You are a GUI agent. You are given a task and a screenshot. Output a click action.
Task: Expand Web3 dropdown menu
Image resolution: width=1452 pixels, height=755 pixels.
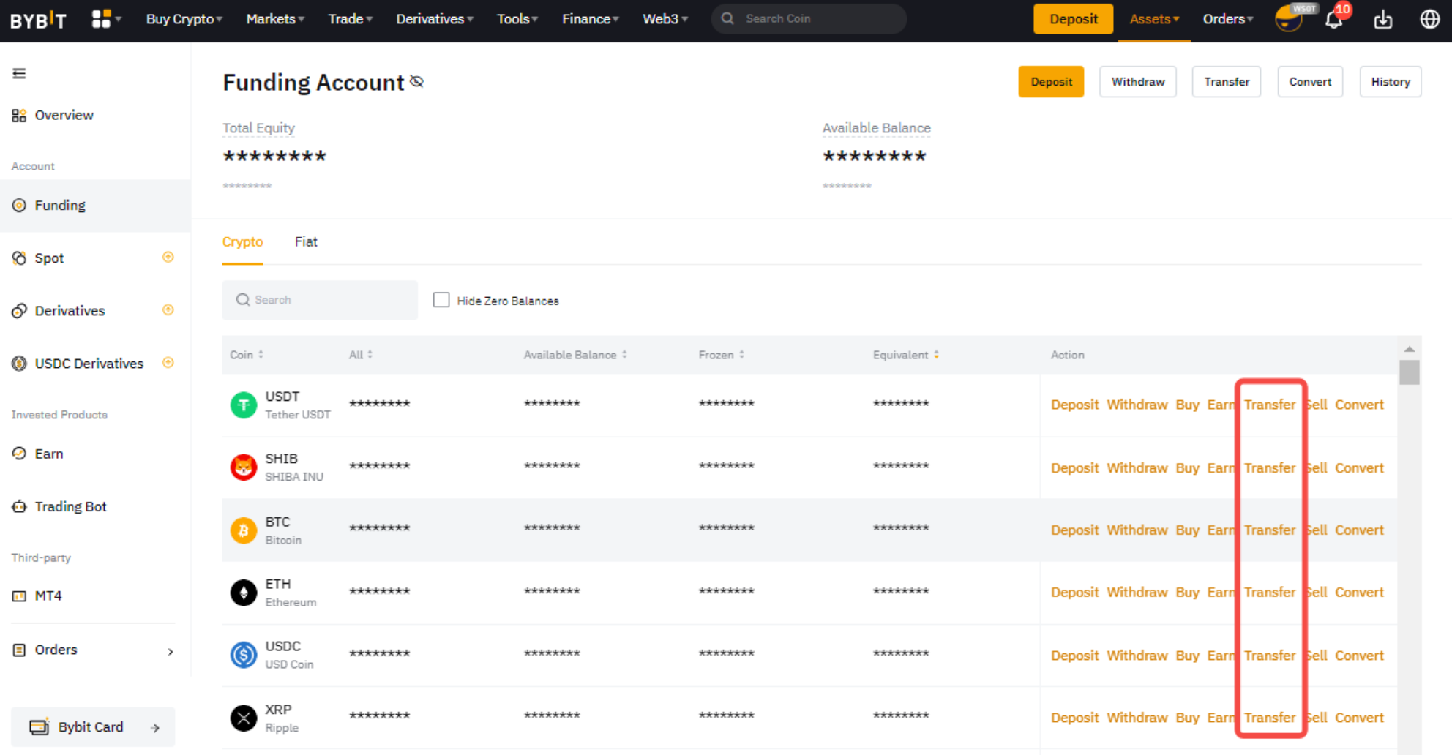pos(665,19)
